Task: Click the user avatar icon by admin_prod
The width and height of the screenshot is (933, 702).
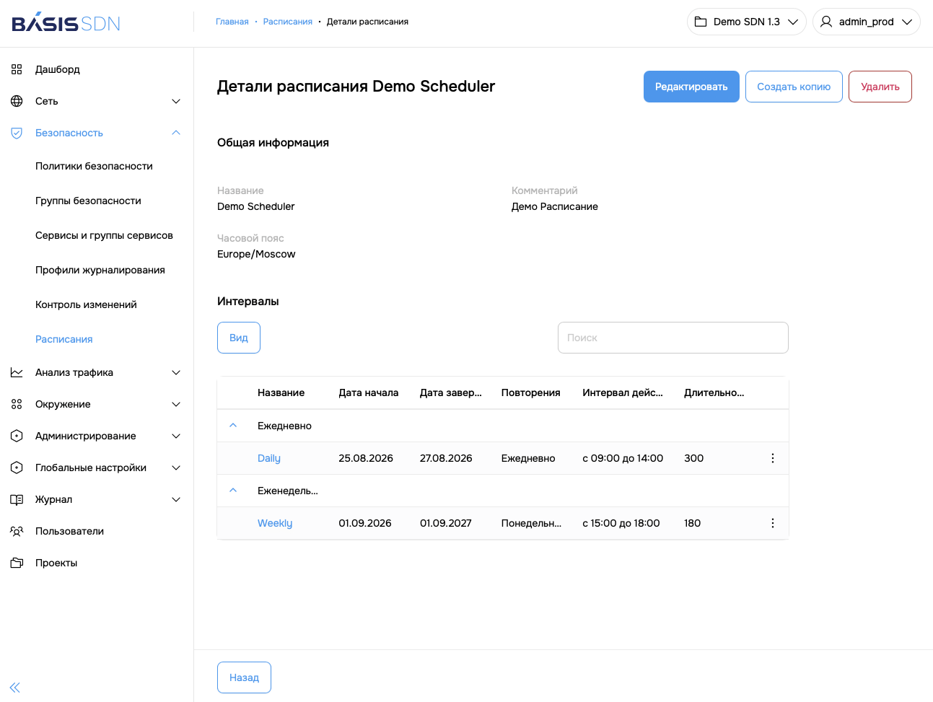Action: coord(826,22)
